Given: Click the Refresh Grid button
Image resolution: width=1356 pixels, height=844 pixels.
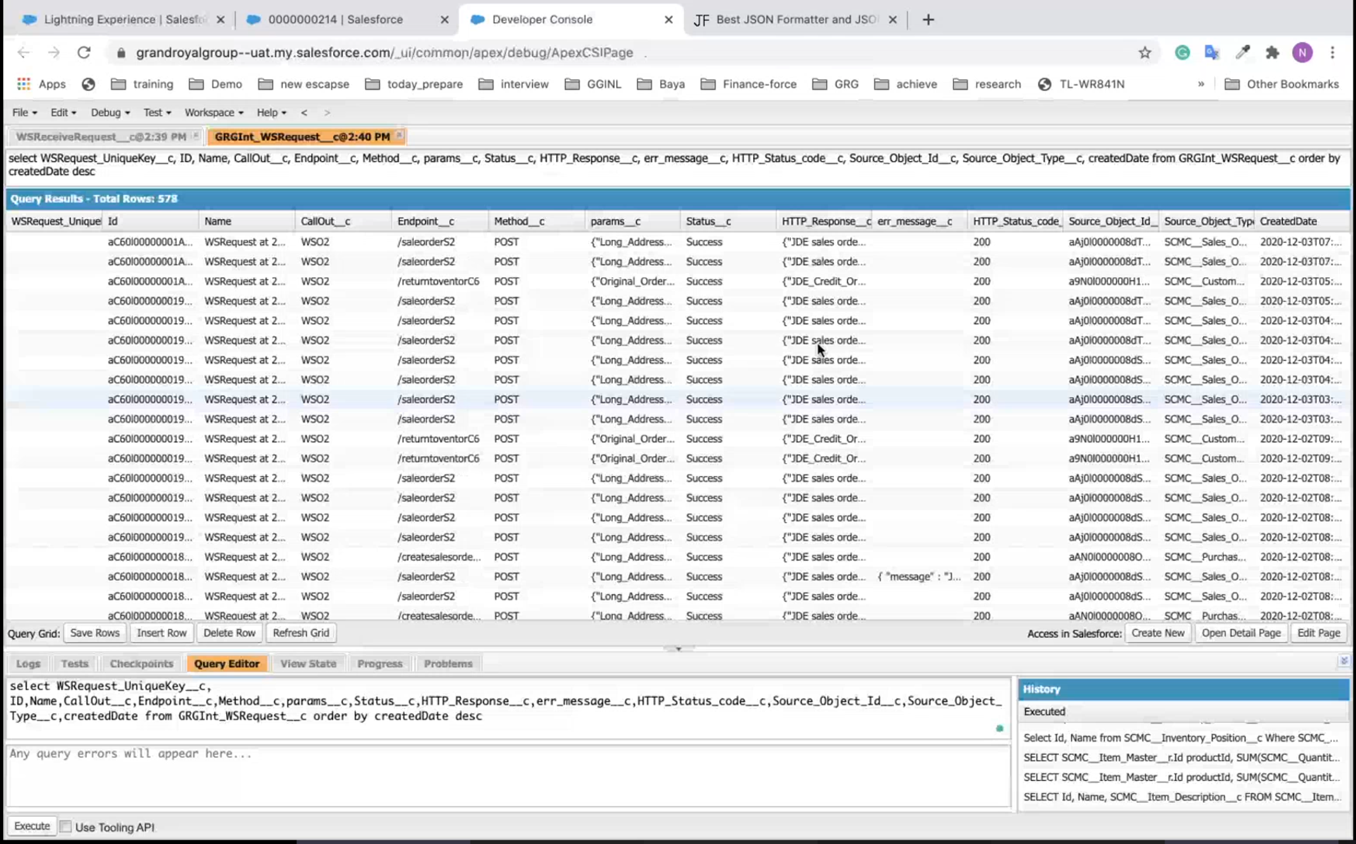Looking at the screenshot, I should tap(301, 633).
